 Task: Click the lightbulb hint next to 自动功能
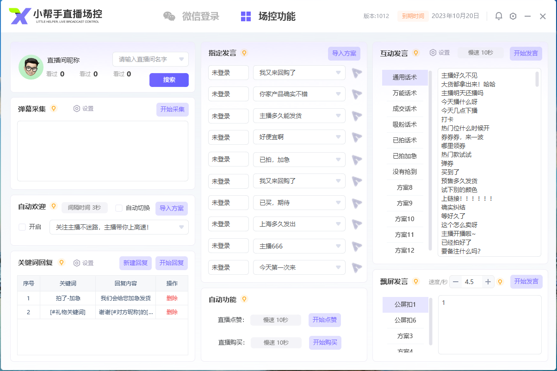[x=244, y=299]
